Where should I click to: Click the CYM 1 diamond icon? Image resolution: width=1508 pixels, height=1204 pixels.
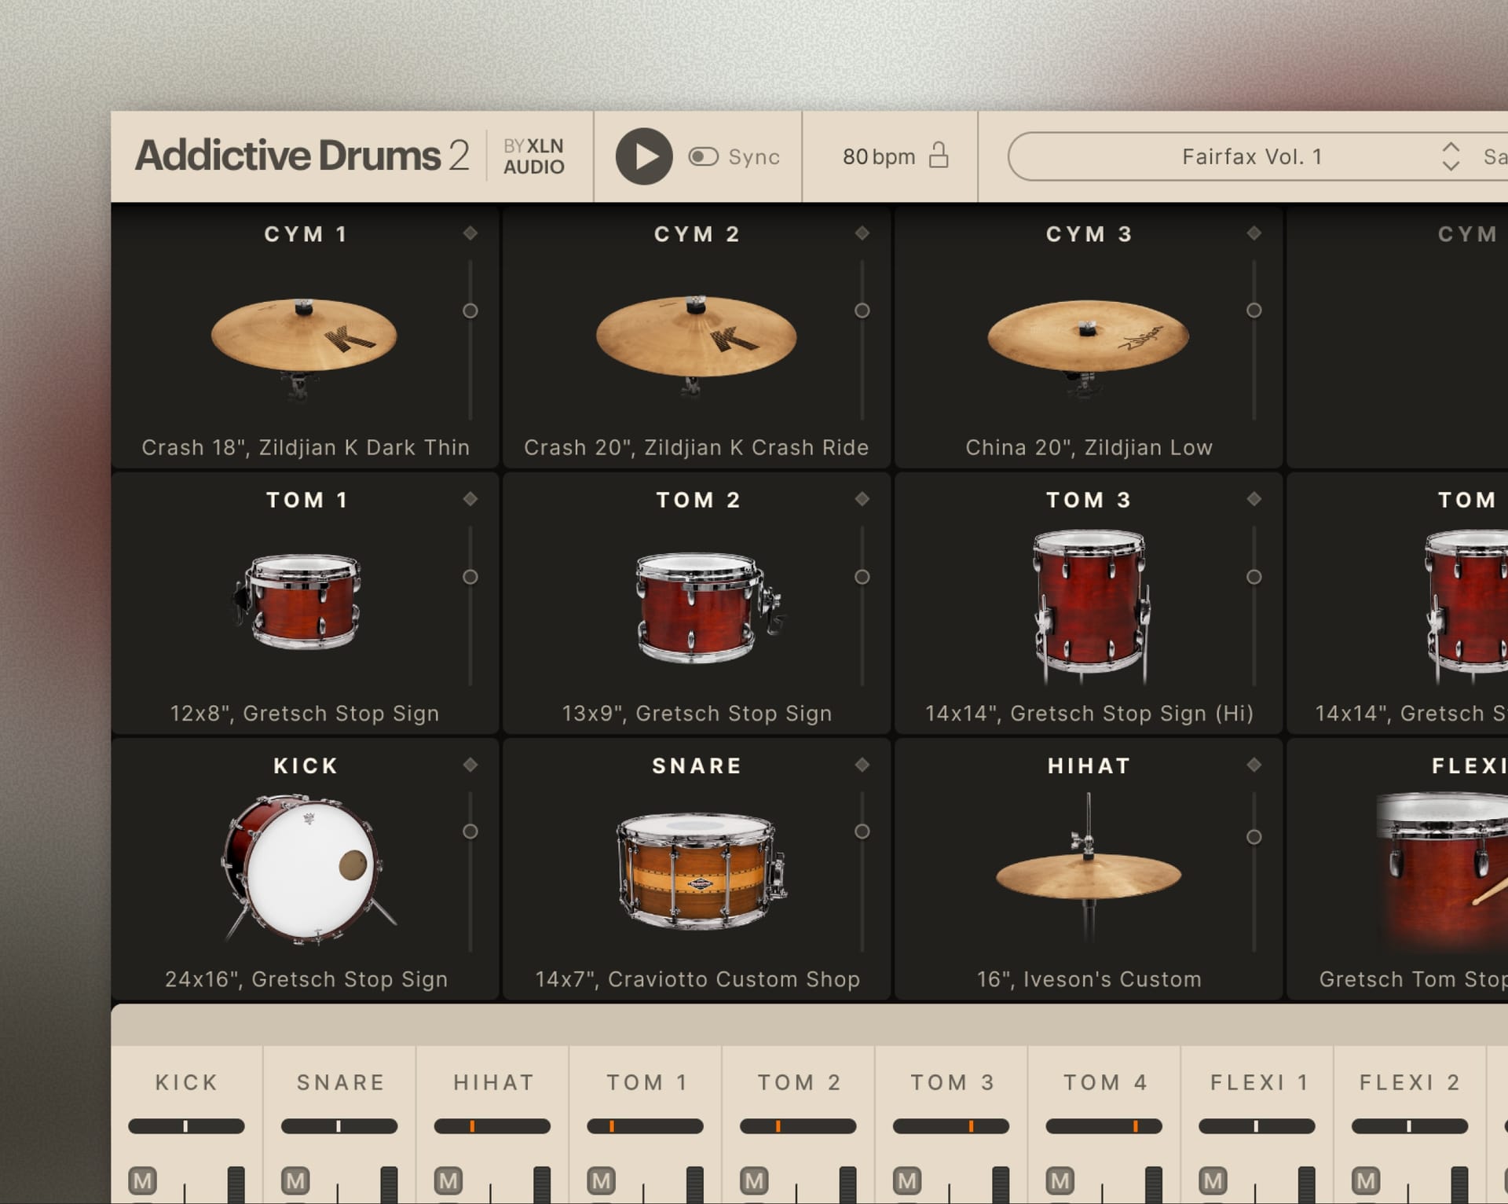point(470,233)
